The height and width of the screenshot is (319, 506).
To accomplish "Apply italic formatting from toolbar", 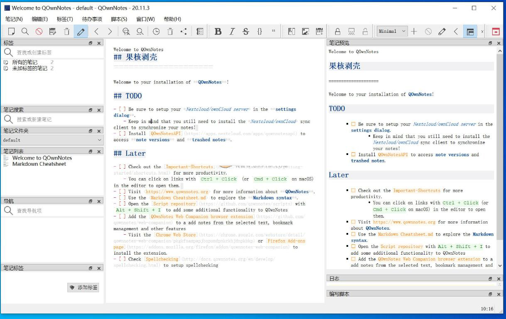I will pyautogui.click(x=232, y=32).
